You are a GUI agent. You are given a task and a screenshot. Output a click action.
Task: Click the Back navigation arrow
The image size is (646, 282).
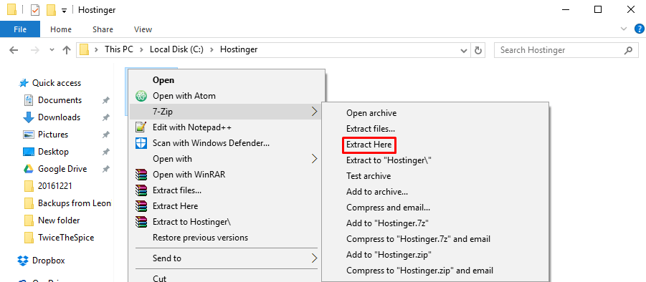coord(14,50)
